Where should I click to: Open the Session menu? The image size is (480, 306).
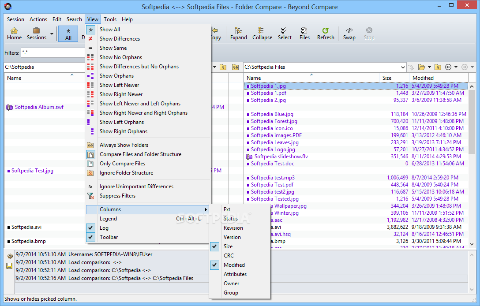click(x=15, y=19)
